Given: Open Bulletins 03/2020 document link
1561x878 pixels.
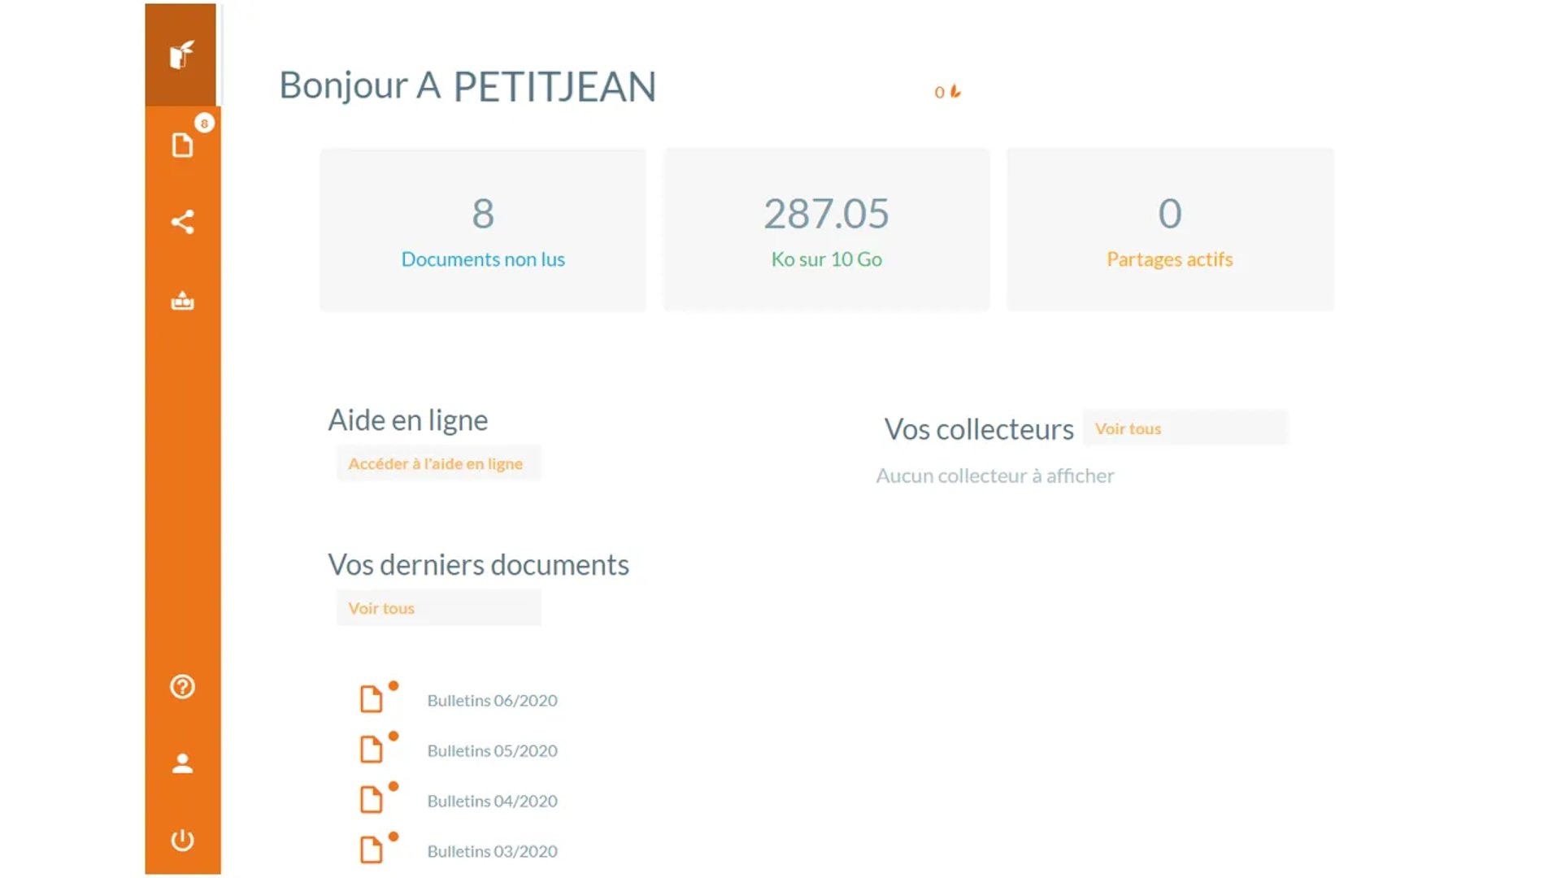Looking at the screenshot, I should coord(492,852).
